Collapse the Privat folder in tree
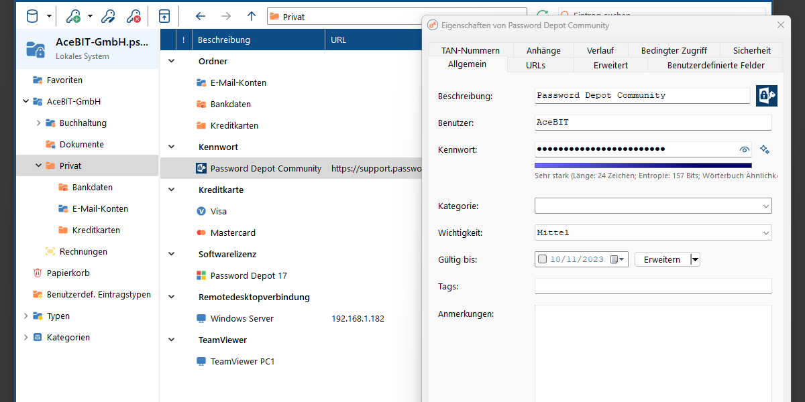 click(x=39, y=165)
